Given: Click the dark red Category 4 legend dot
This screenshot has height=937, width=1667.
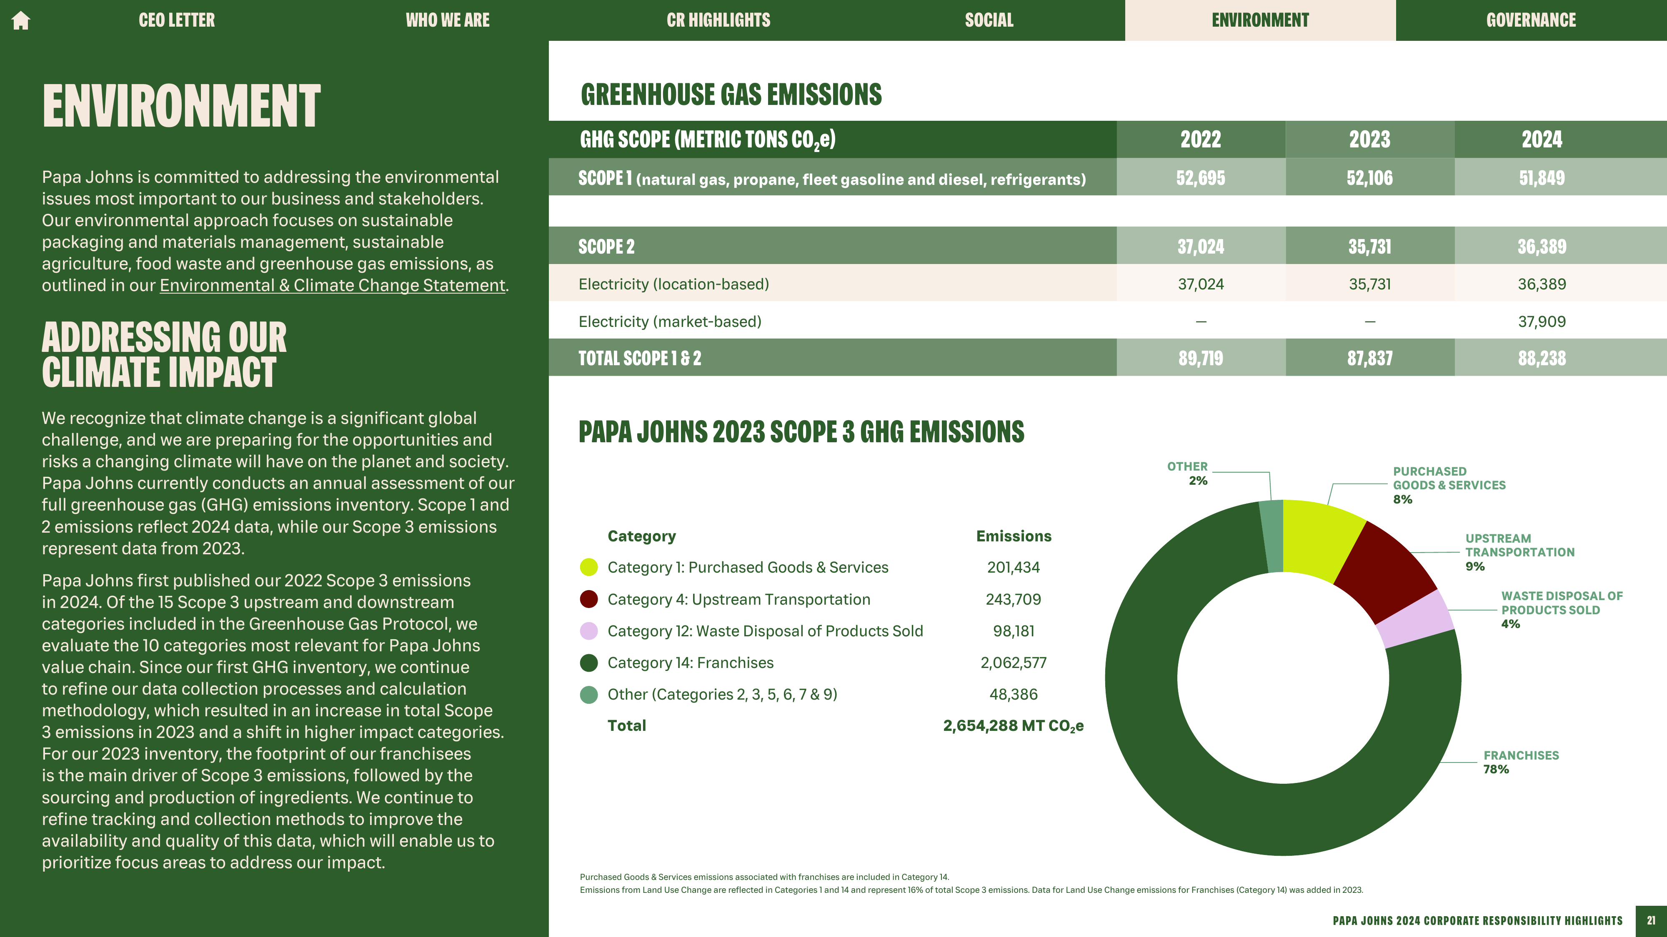Looking at the screenshot, I should click(589, 599).
